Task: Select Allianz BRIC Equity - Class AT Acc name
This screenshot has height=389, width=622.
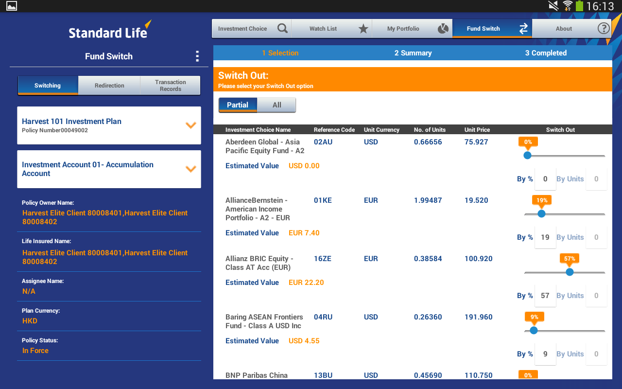Action: [259, 263]
